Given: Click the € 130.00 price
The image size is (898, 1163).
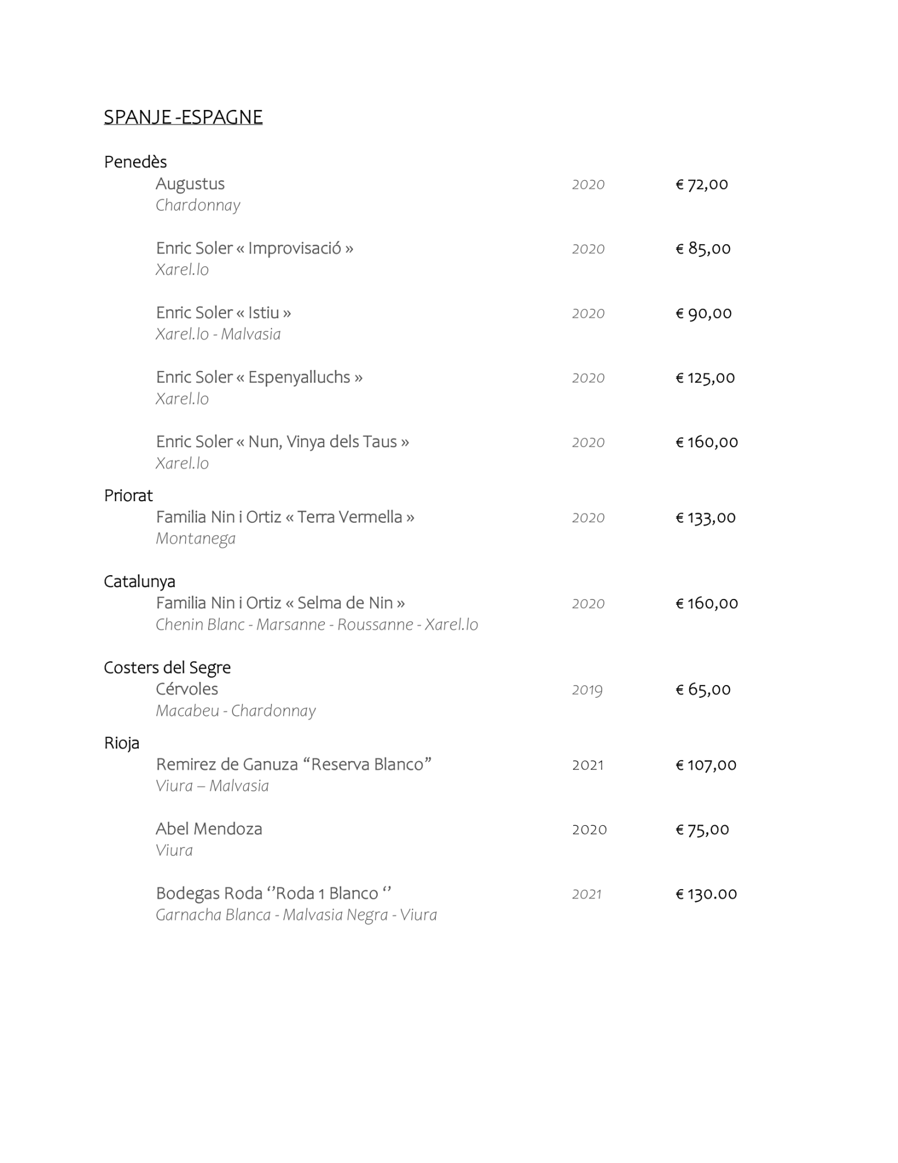Looking at the screenshot, I should pos(706,894).
